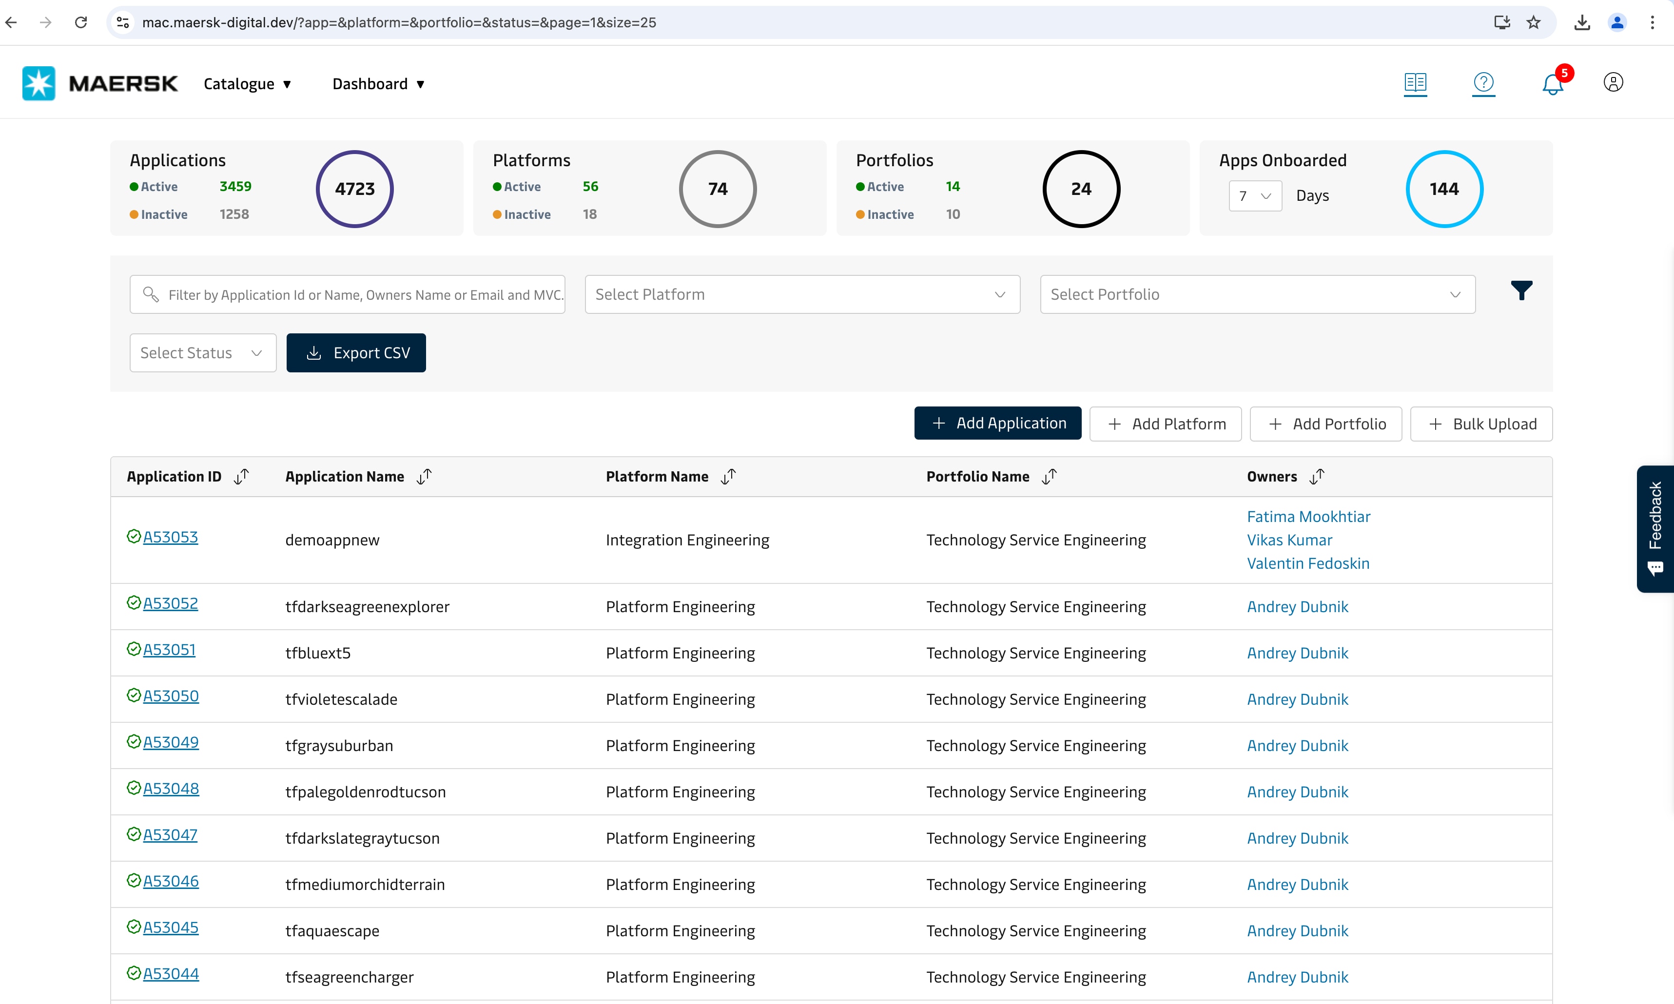Open browser downloads icon
The image size is (1674, 1004).
[1582, 22]
